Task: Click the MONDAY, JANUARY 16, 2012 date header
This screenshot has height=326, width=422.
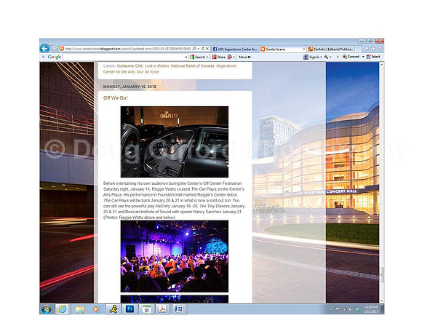Action: coord(130,87)
